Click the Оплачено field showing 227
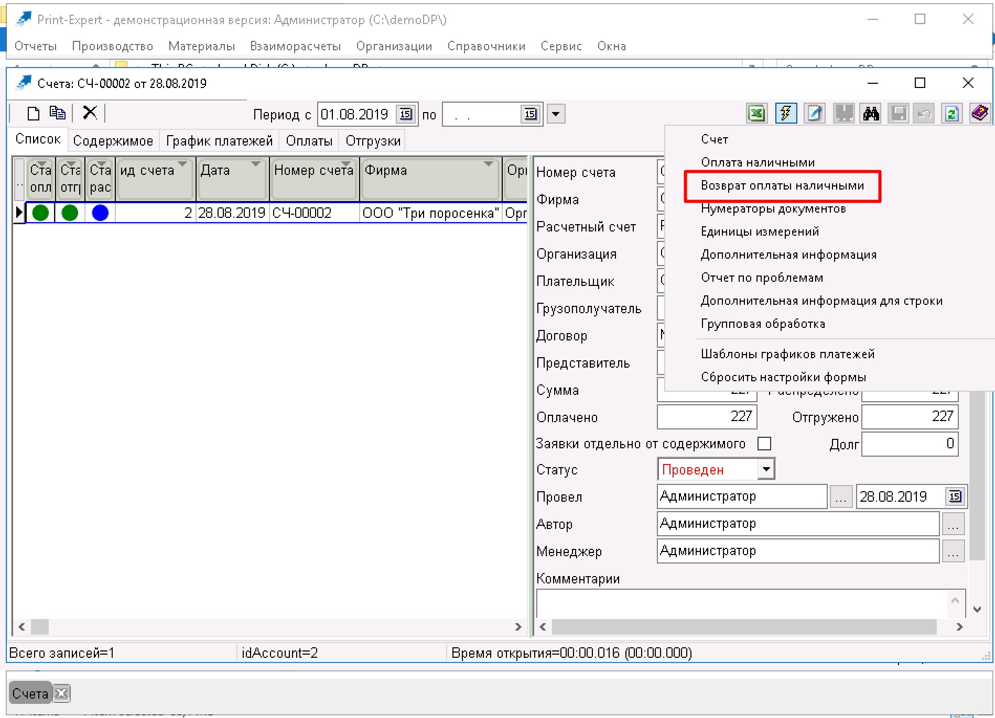 point(706,417)
